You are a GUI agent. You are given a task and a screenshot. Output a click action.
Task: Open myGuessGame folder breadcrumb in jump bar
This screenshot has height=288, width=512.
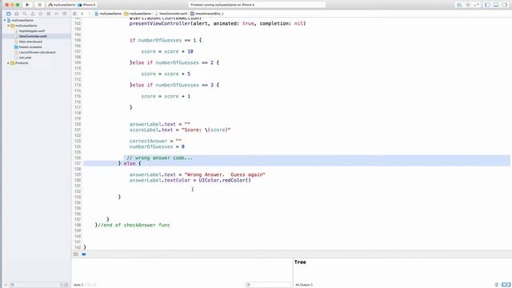(138, 14)
